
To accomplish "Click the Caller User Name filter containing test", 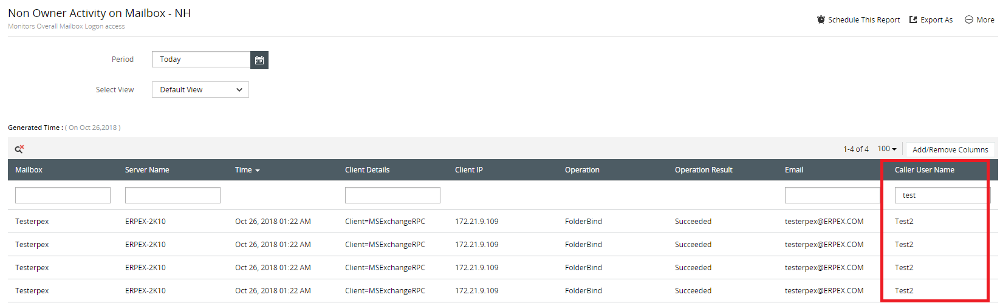I will point(942,195).
